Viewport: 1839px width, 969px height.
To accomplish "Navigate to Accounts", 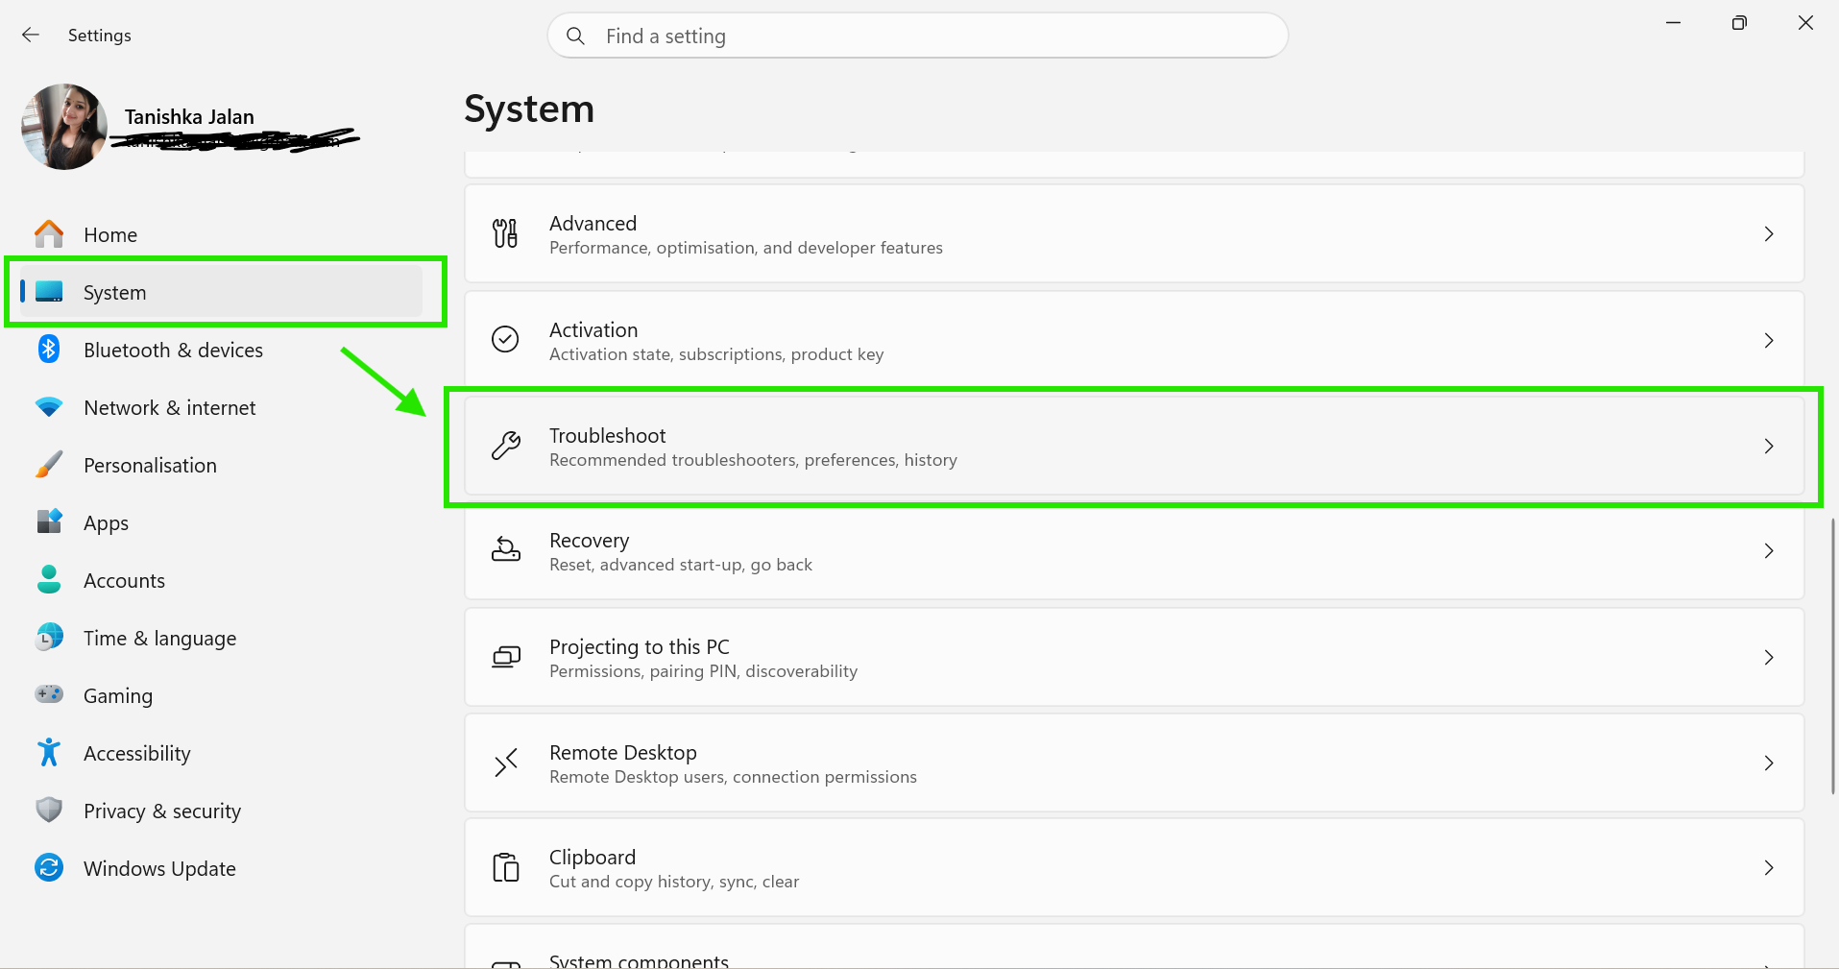I will (222, 580).
